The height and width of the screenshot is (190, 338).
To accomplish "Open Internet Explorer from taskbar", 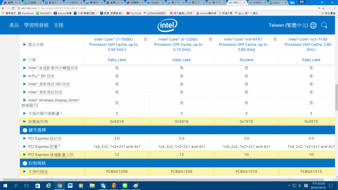I will coord(48,185).
